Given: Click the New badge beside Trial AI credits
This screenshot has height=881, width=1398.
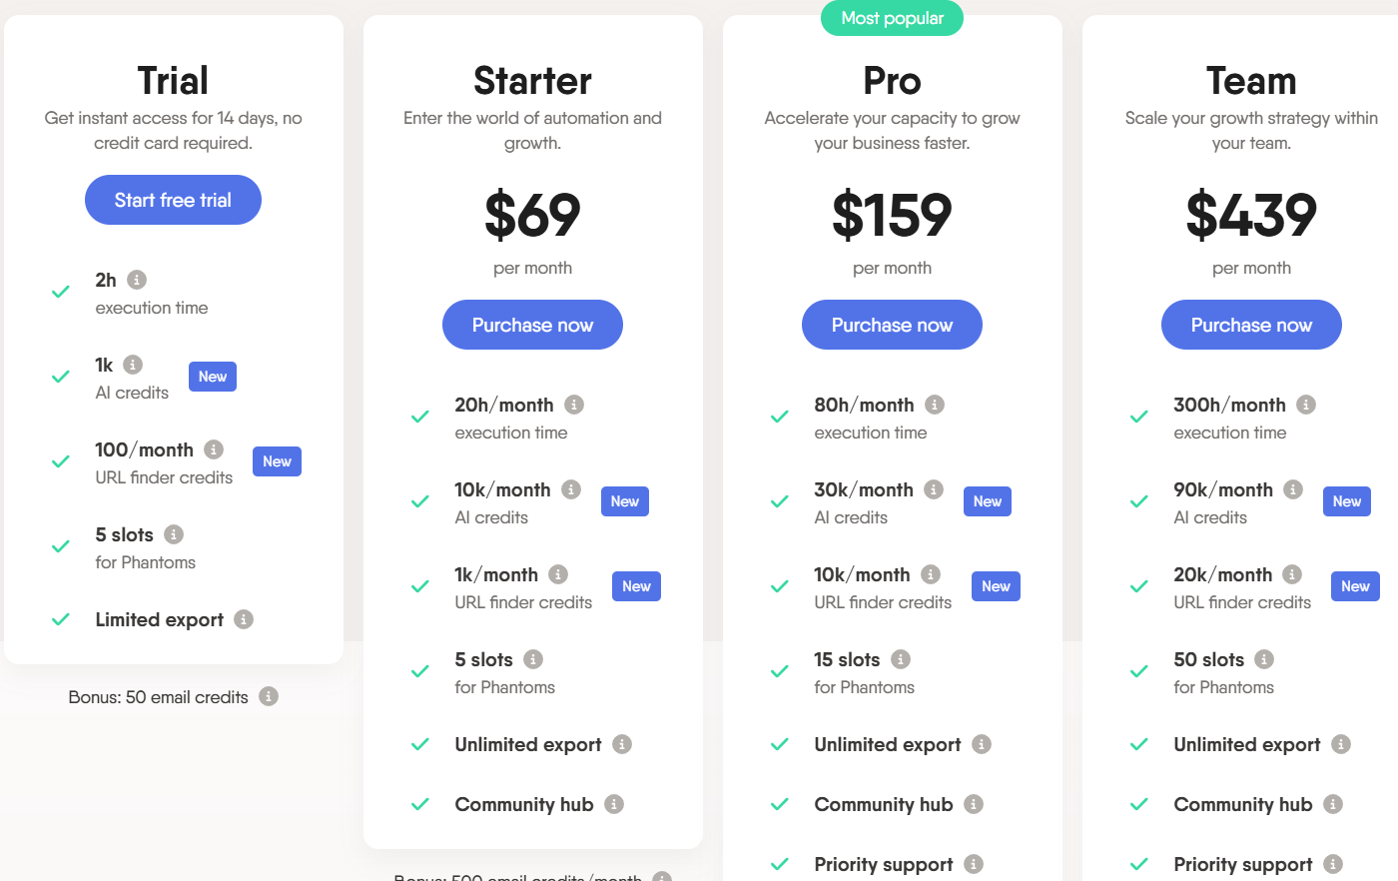Looking at the screenshot, I should pos(212,377).
